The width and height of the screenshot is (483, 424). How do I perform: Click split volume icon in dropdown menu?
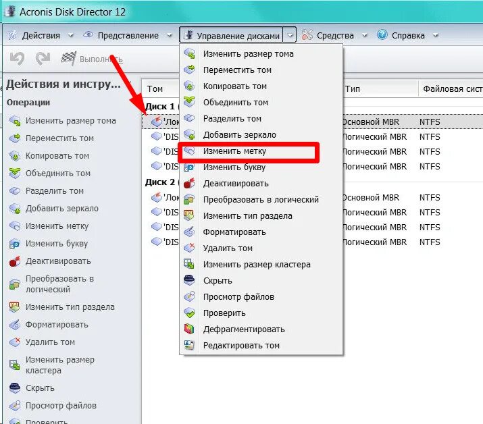(x=189, y=119)
